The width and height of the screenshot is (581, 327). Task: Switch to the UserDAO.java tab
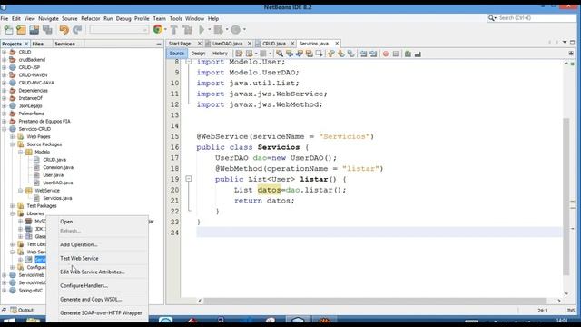click(227, 44)
